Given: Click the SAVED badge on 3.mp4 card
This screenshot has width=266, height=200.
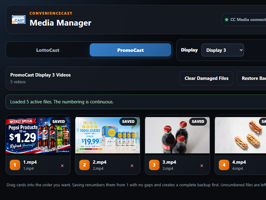Looking at the screenshot, I should pos(198,121).
